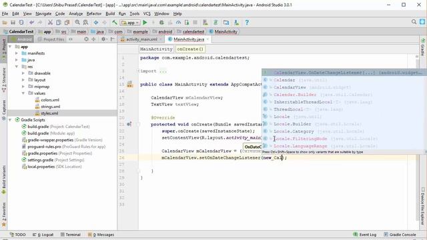Click the Stop square icon
The height and width of the screenshot is (240, 427).
(195, 23)
